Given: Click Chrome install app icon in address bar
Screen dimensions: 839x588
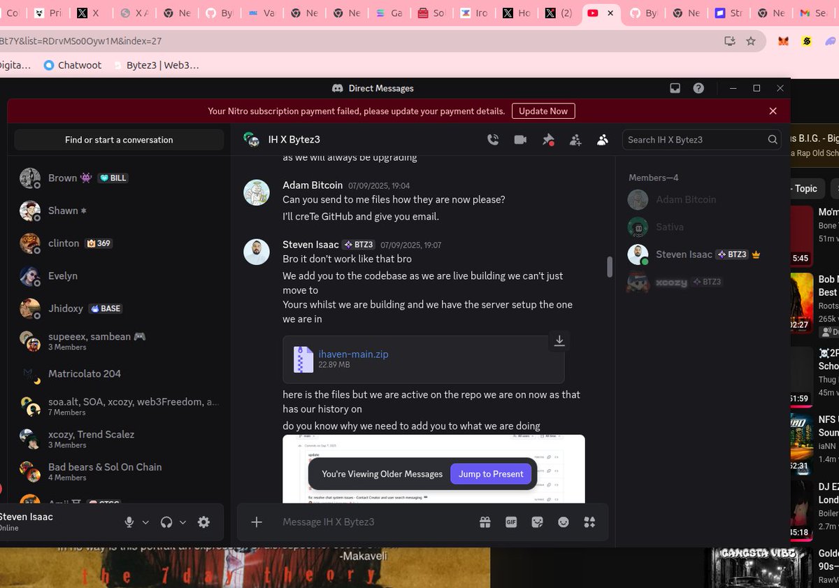Looking at the screenshot, I should click(730, 41).
